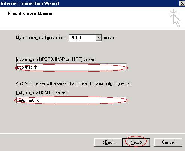Click the 'server.' text after POP3 dropdown
The image size is (185, 151).
point(110,38)
